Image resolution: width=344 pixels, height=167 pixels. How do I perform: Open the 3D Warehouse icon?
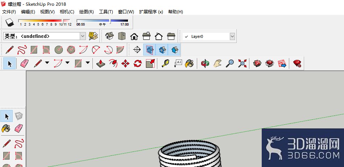[257, 63]
